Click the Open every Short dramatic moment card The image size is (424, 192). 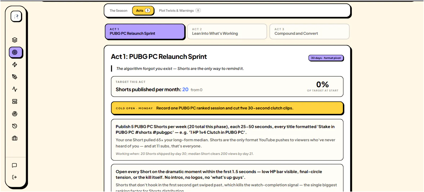227,178
